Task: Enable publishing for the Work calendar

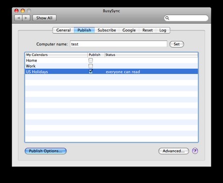Action: click(91, 66)
